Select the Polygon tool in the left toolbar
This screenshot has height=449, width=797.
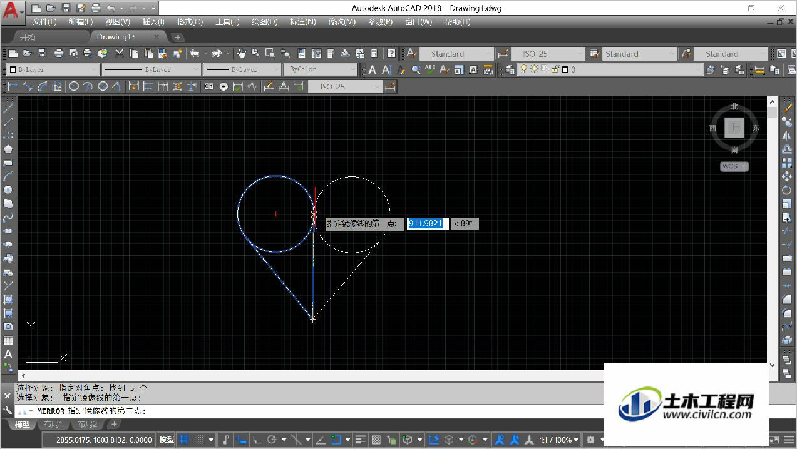8,149
